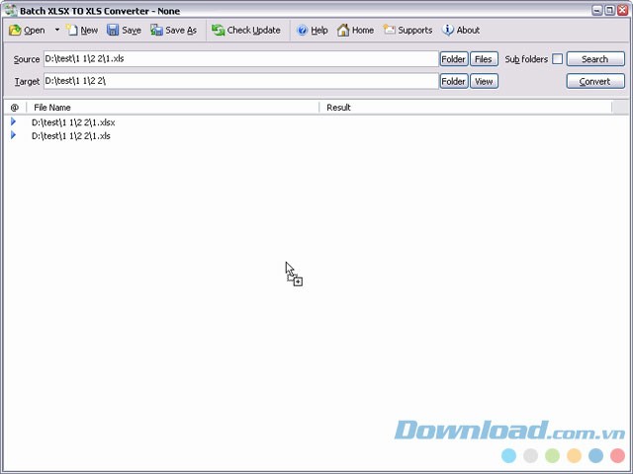Choose Target Folder button
The image size is (633, 474).
tap(454, 81)
